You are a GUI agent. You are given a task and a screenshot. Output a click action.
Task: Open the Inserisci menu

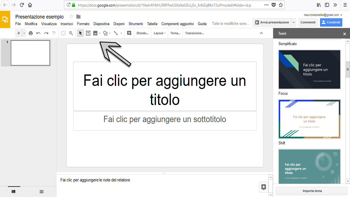67,24
